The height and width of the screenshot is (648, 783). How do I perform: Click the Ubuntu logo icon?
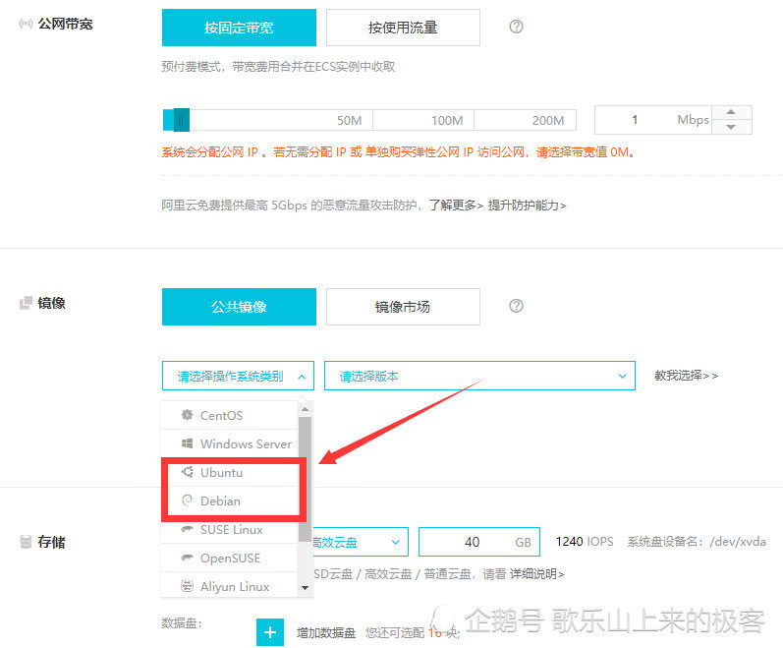pos(187,472)
